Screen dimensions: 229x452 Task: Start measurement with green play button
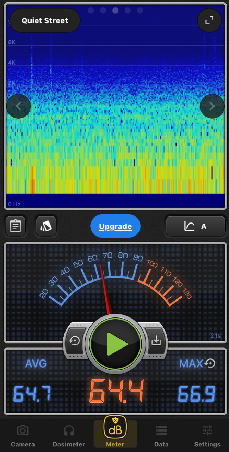coord(116,343)
